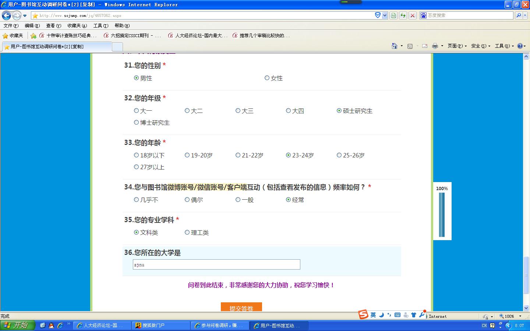Click the Sogou input method S logo

(x=363, y=315)
